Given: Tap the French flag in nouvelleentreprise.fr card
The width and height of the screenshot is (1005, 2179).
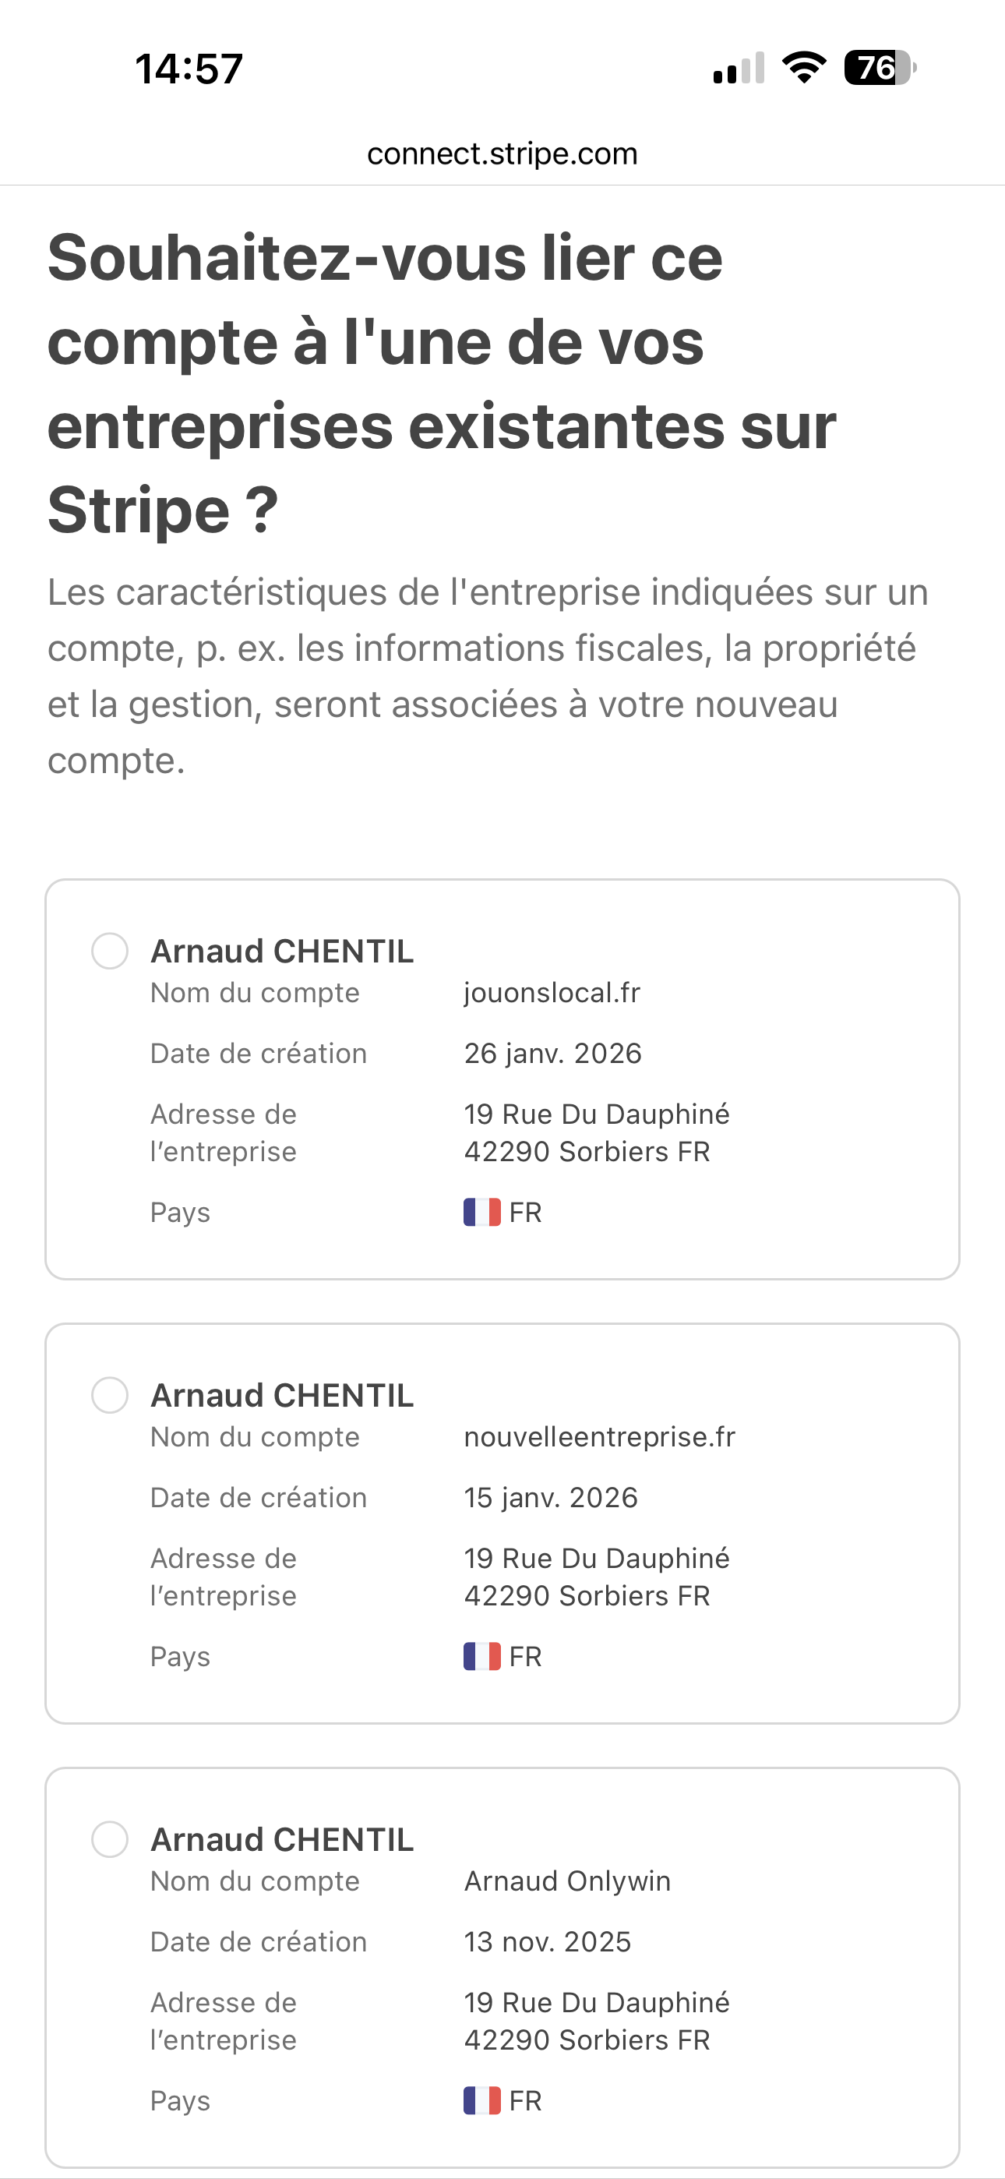Looking at the screenshot, I should click(481, 1656).
